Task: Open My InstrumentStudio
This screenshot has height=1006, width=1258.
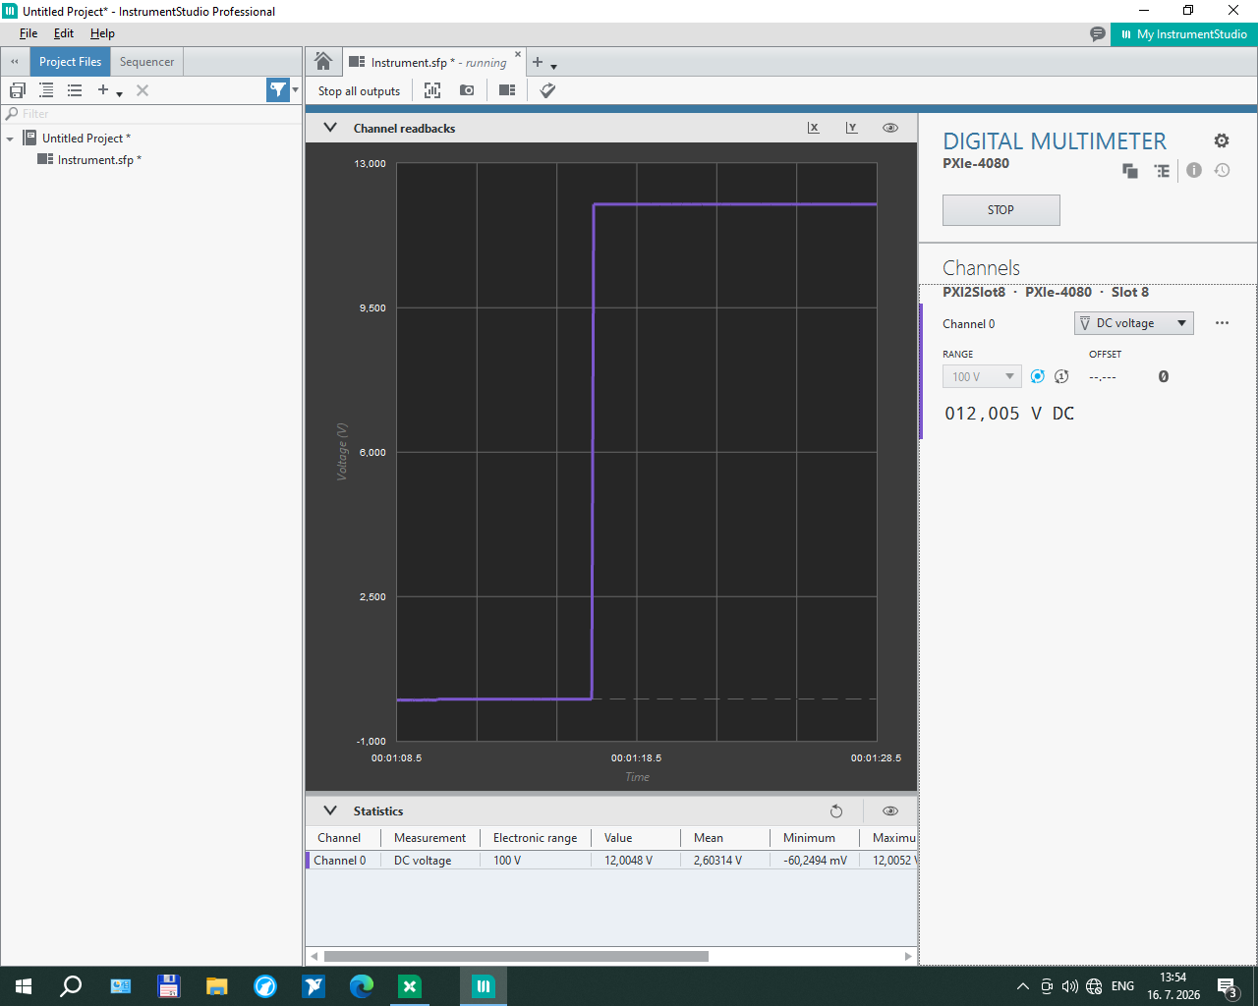Action: pos(1183,34)
